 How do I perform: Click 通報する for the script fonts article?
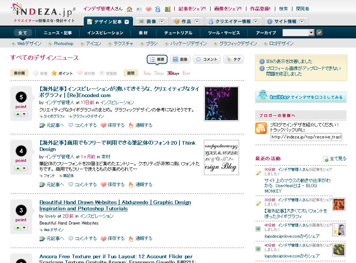[141, 185]
